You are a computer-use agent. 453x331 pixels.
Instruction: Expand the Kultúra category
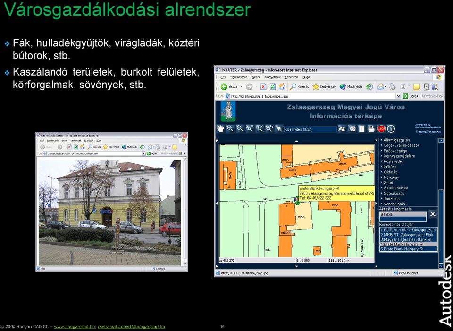[x=388, y=167]
